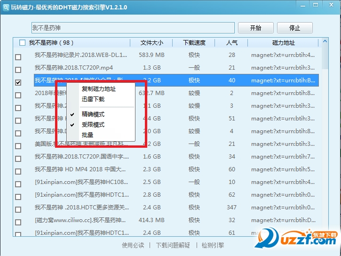Sort by 文件大小 column header
This screenshot has width=341, height=256.
[151, 43]
